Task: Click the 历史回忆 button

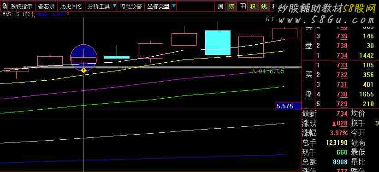Action: (71, 6)
